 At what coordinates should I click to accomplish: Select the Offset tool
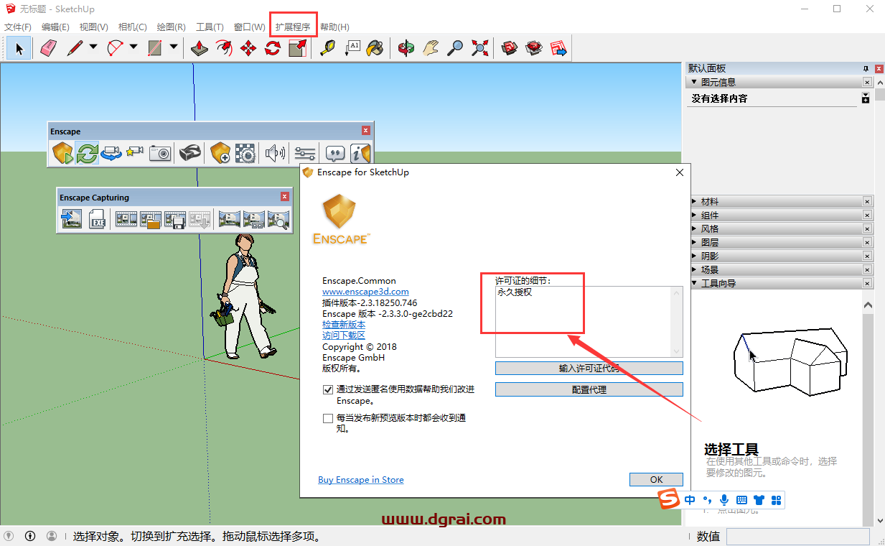[224, 48]
